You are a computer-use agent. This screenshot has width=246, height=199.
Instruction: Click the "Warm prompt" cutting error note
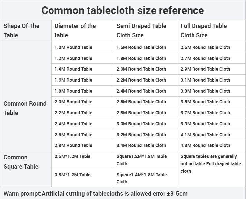click(95, 193)
